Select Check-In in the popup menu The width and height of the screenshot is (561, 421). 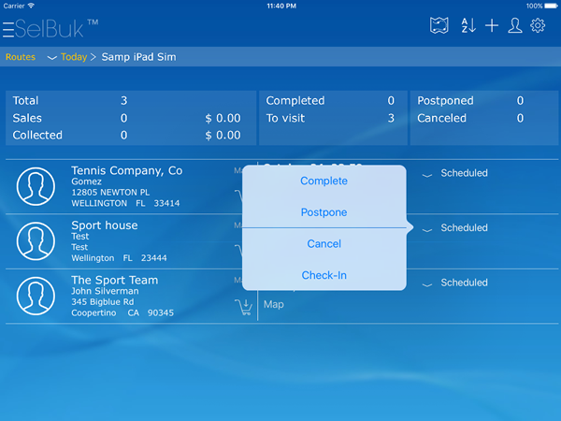coord(324,275)
